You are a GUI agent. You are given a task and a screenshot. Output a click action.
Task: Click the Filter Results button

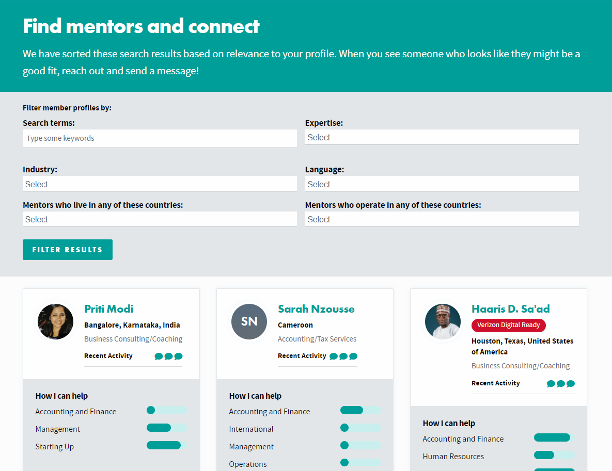pyautogui.click(x=68, y=250)
